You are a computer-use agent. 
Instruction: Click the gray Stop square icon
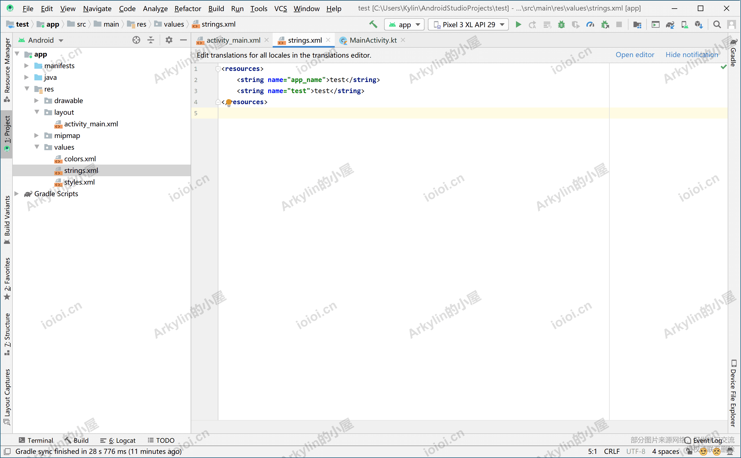[619, 24]
